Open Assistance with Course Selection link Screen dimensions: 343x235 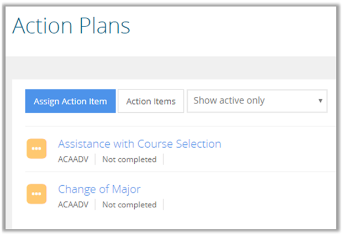(x=139, y=144)
